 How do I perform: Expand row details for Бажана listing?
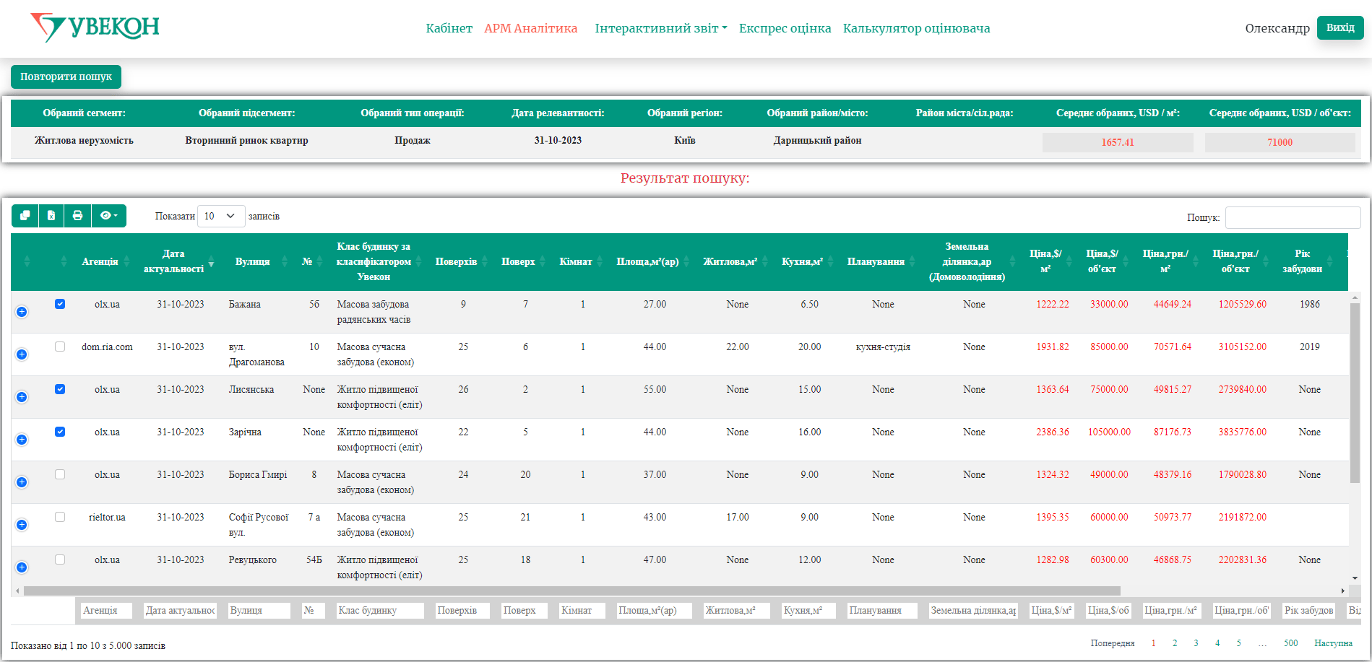[22, 312]
